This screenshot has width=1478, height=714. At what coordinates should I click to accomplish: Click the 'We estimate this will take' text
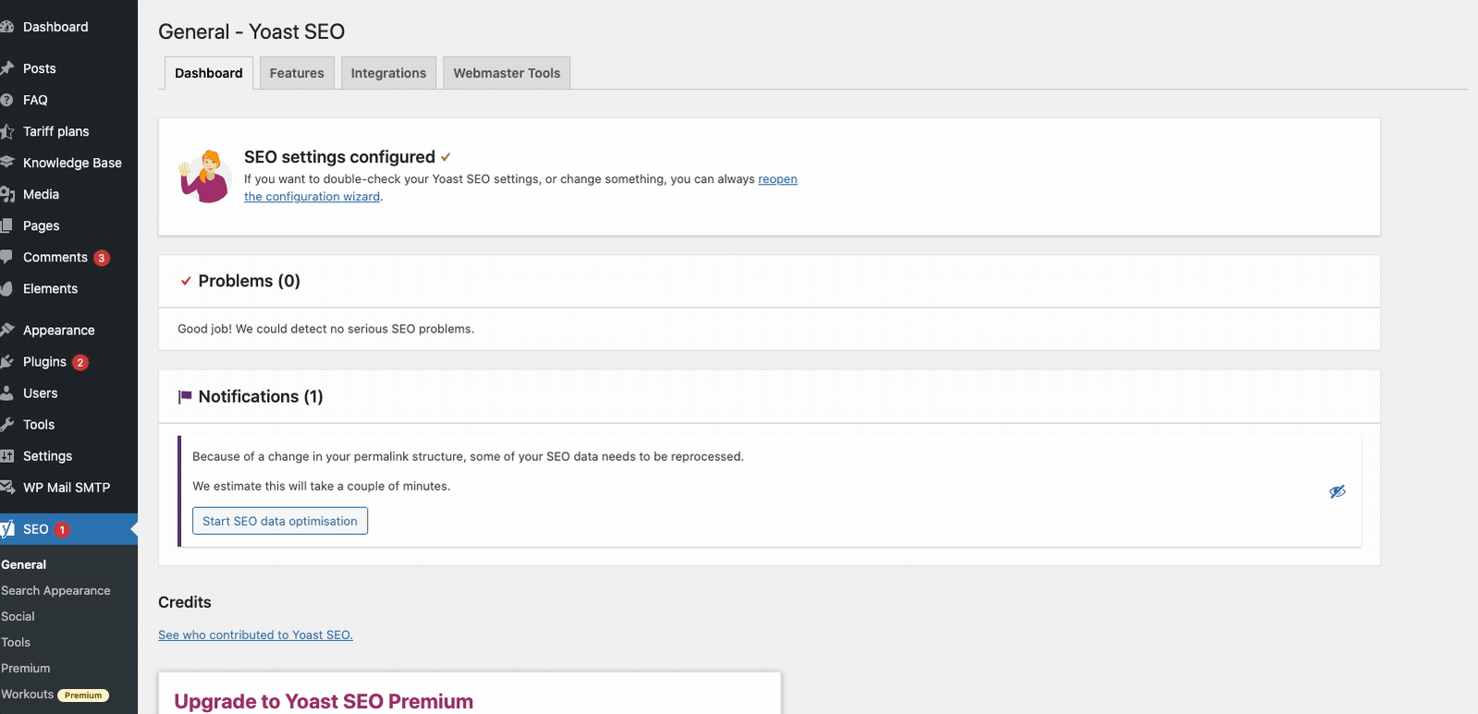pyautogui.click(x=321, y=486)
